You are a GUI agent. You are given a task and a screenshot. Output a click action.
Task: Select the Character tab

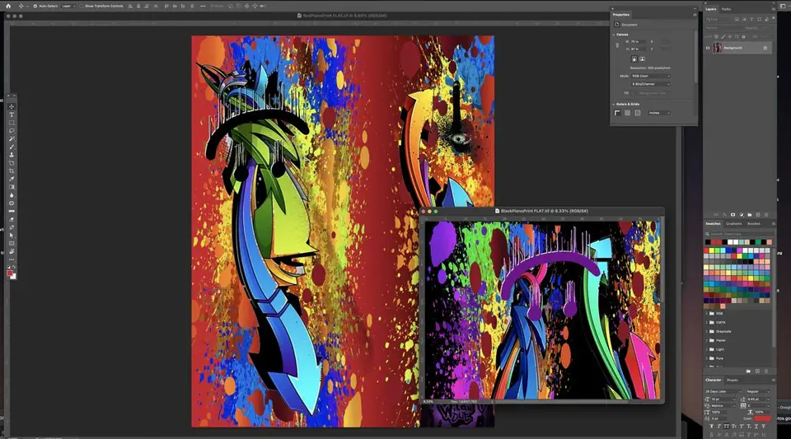pos(714,380)
